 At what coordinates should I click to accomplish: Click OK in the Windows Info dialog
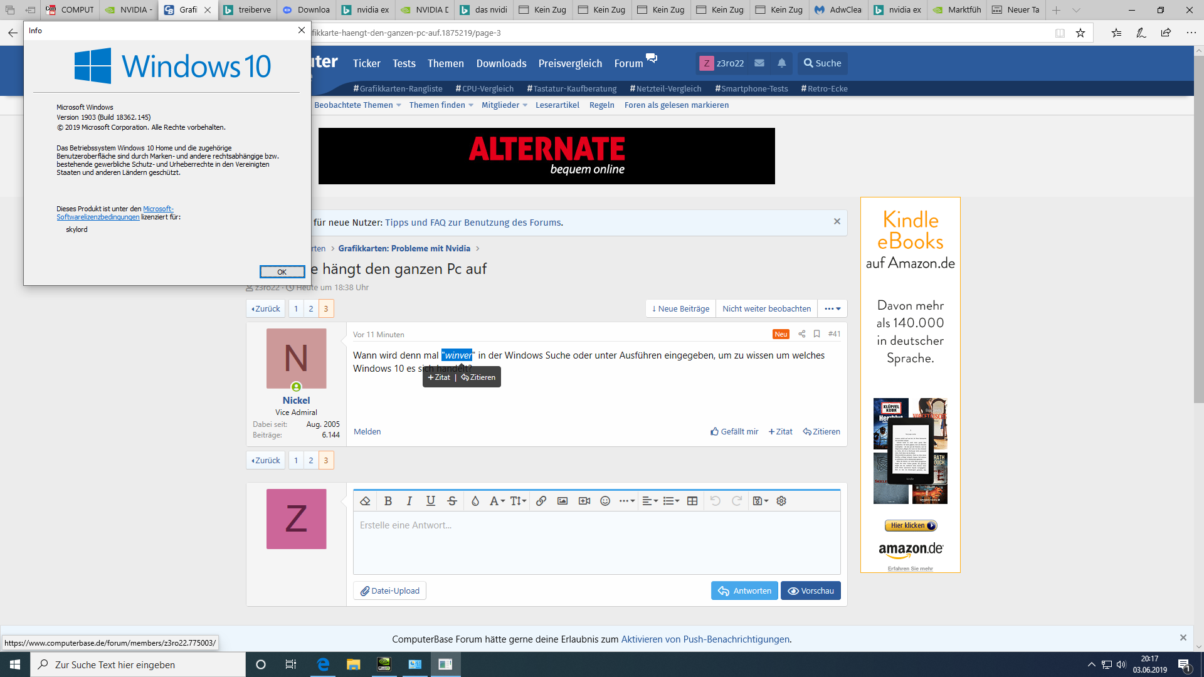282,271
